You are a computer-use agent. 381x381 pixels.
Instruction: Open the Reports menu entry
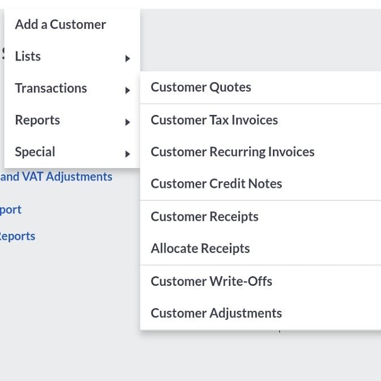click(72, 120)
